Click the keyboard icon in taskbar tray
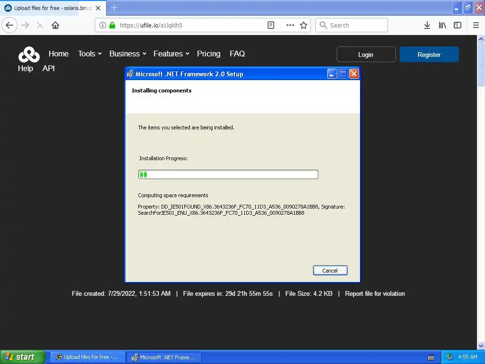 [x=431, y=357]
